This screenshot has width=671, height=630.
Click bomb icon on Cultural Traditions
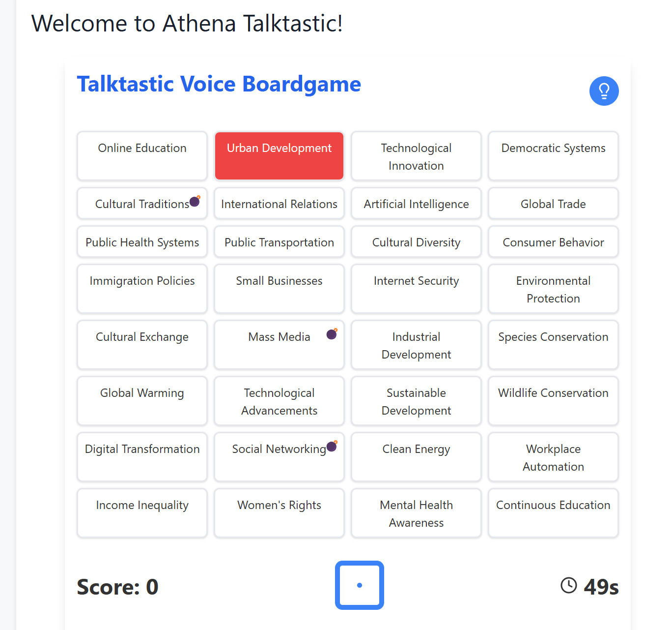pos(195,201)
